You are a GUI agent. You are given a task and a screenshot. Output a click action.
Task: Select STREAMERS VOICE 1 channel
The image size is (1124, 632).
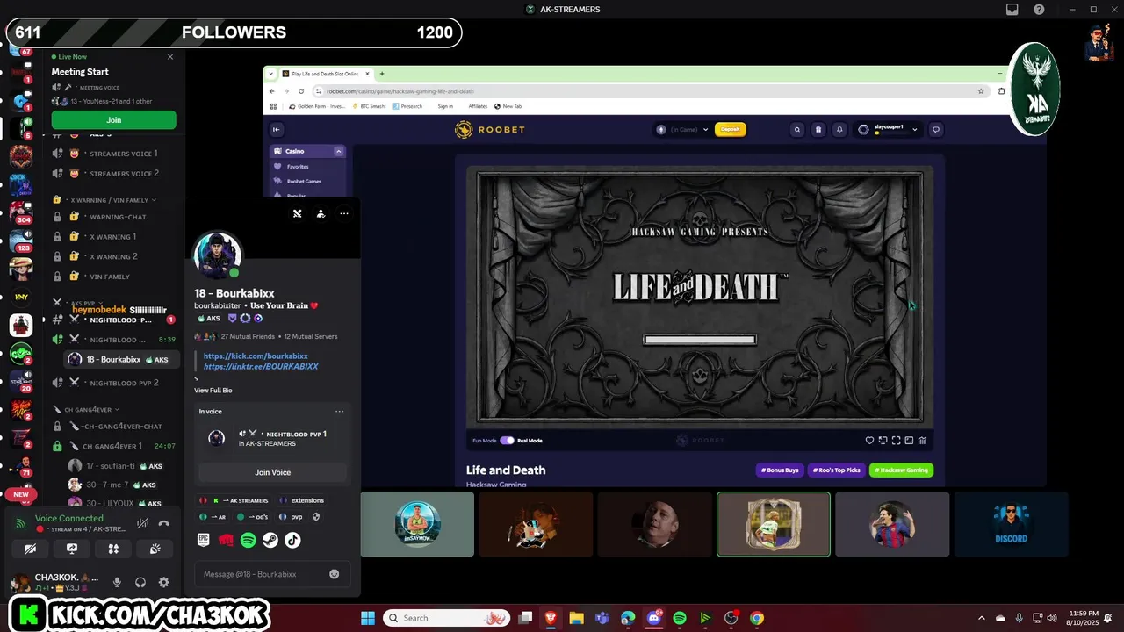click(x=112, y=154)
